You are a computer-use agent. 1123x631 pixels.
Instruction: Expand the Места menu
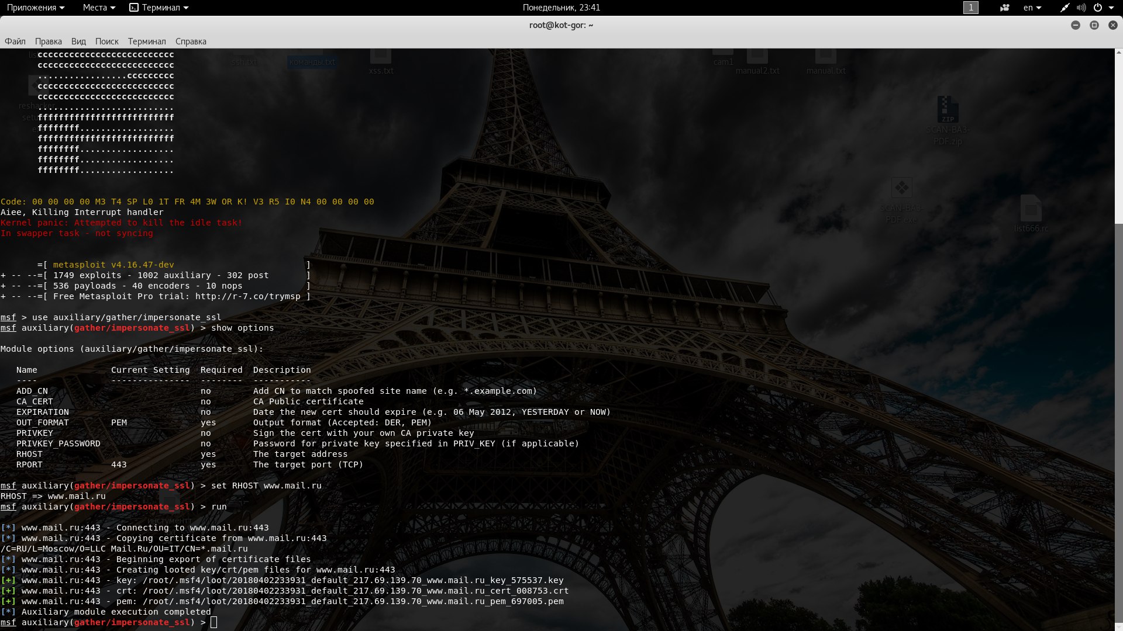98,8
